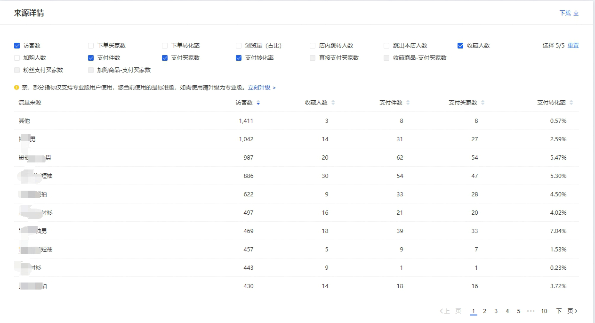Disable the 收藏人数 checkbox

tap(460, 46)
